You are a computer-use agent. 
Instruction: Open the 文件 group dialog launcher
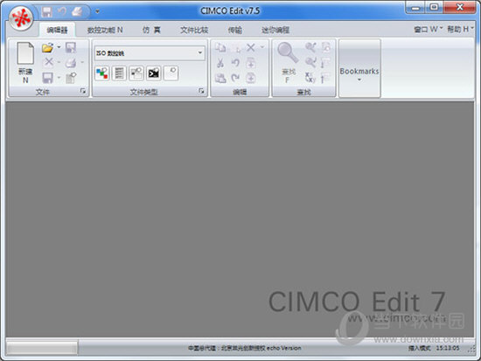(83, 91)
